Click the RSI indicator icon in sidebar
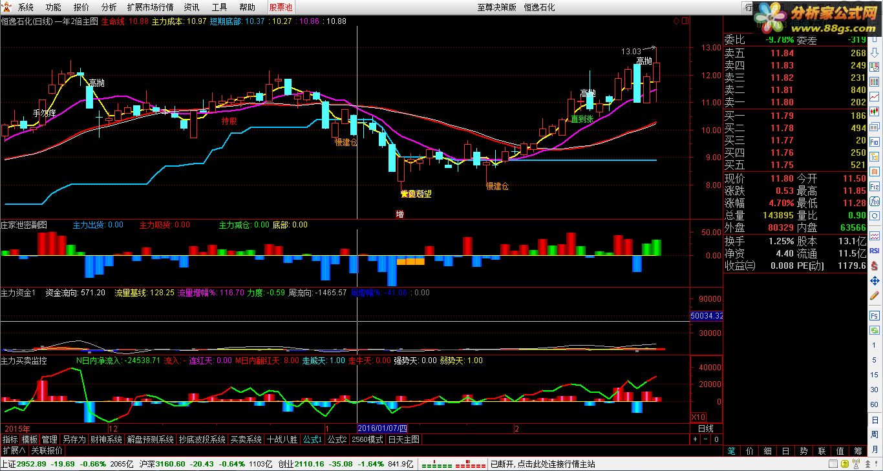This screenshot has height=471, width=883. pos(875,250)
